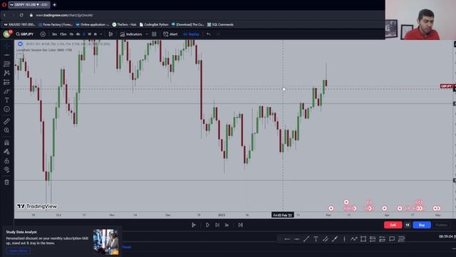Create an Alert
The height and width of the screenshot is (257, 456).
point(170,34)
